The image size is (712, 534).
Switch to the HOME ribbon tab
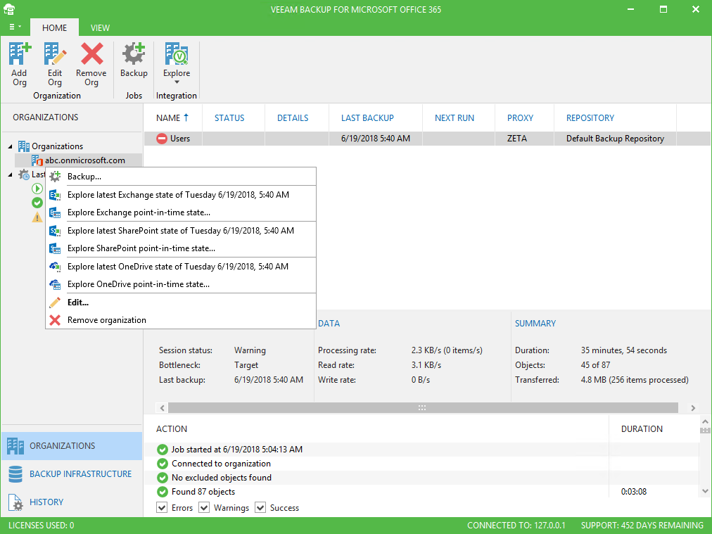54,27
